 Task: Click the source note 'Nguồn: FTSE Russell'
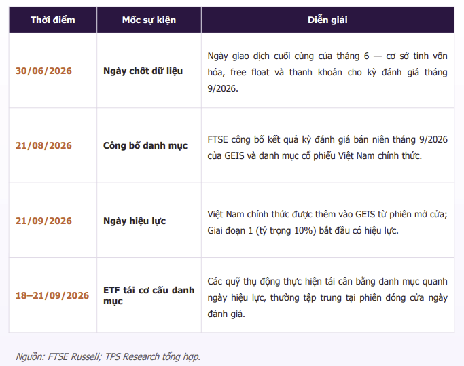tap(108, 356)
